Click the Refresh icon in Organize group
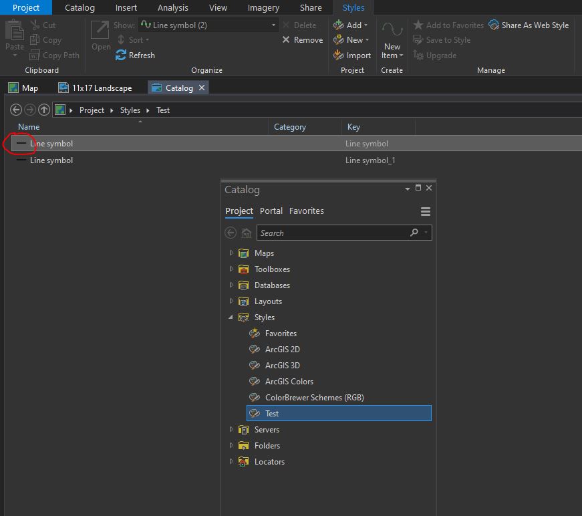582x516 pixels. (121, 55)
